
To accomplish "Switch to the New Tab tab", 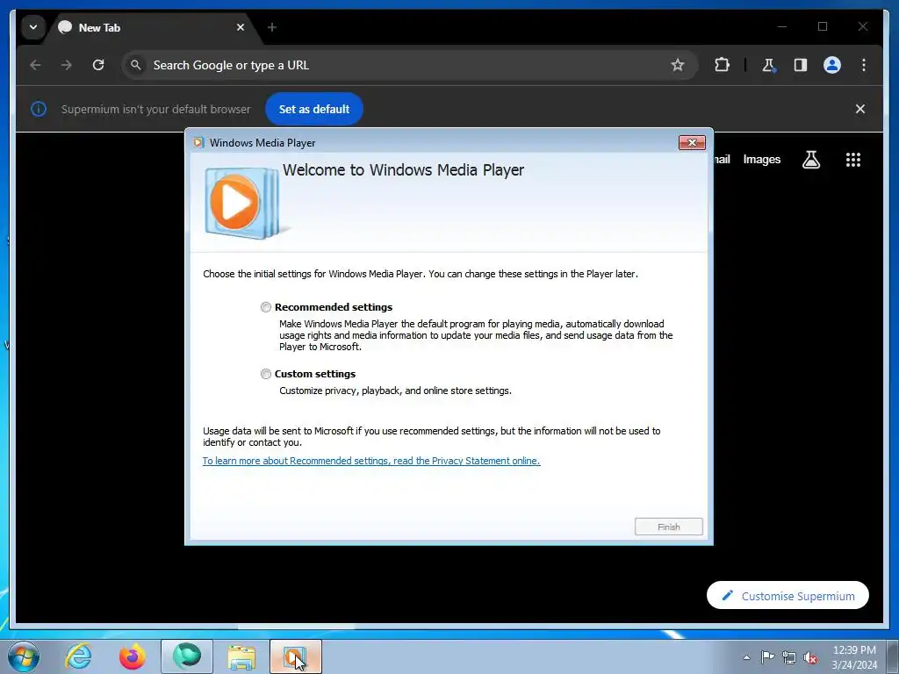I will coord(152,27).
